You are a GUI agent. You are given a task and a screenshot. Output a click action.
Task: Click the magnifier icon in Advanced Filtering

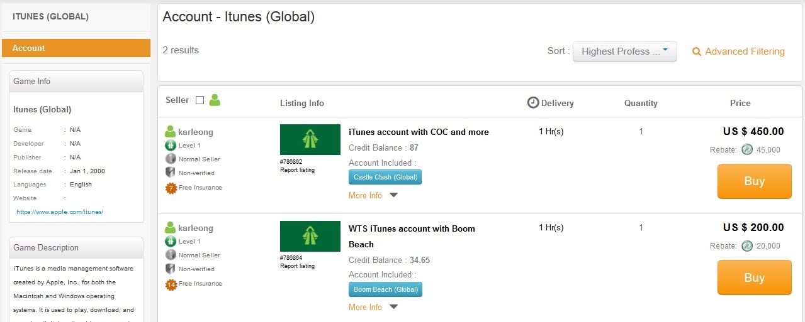click(x=696, y=52)
